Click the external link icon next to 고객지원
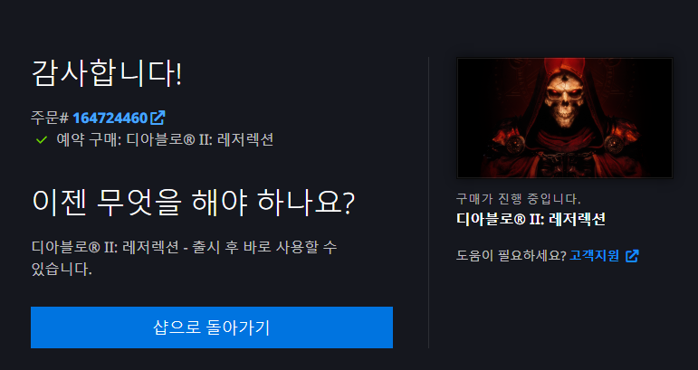The height and width of the screenshot is (370, 698). tap(632, 256)
